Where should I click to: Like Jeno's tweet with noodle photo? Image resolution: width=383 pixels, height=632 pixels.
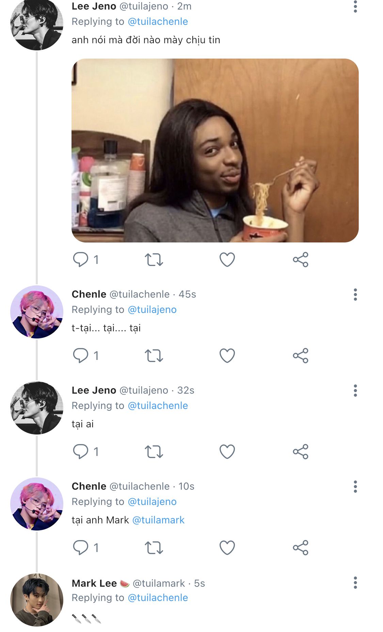(x=227, y=259)
